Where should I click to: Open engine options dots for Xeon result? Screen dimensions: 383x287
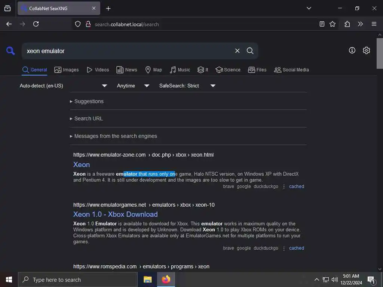[284, 187]
